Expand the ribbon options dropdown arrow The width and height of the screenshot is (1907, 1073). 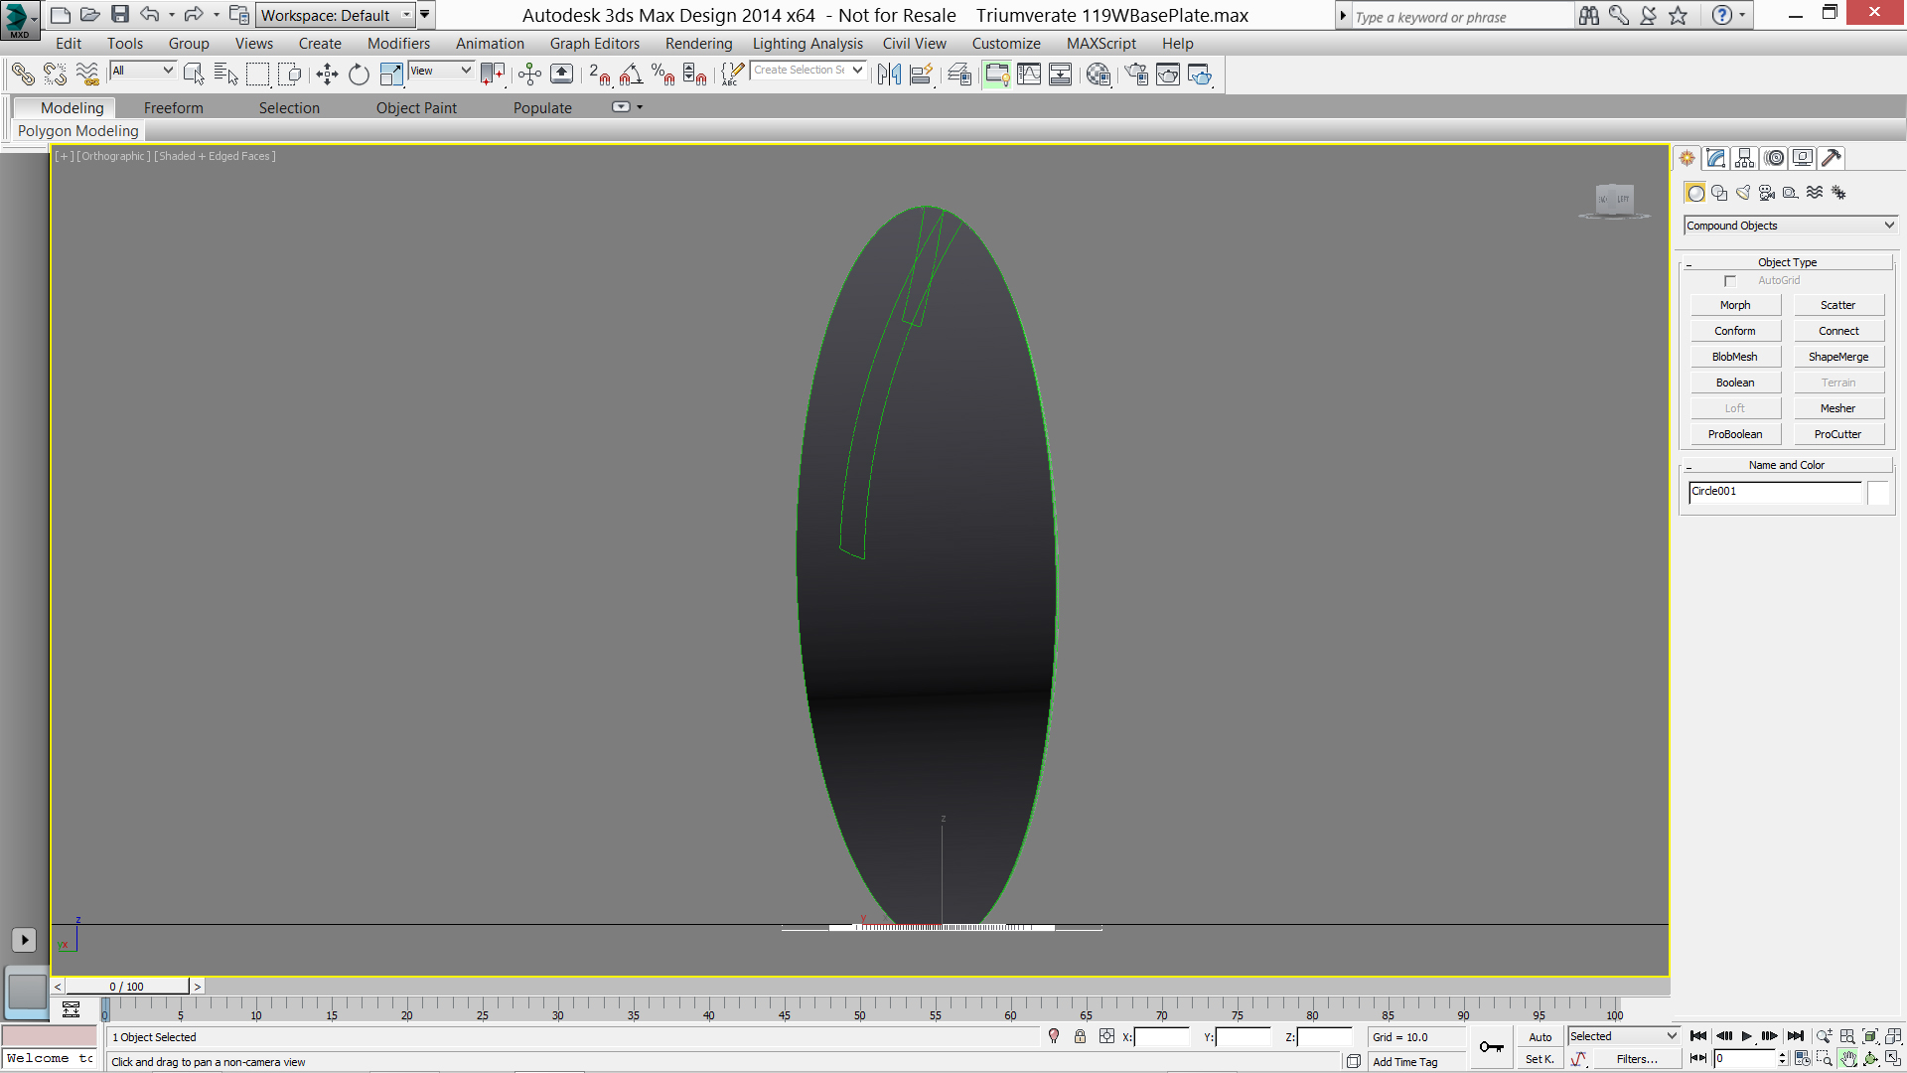point(640,107)
